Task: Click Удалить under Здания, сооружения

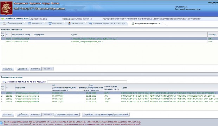Action: point(48,114)
